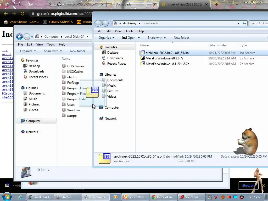The image size is (268, 201).
Task: Follow the arch/ directory link
Action: pyautogui.click(x=7, y=54)
